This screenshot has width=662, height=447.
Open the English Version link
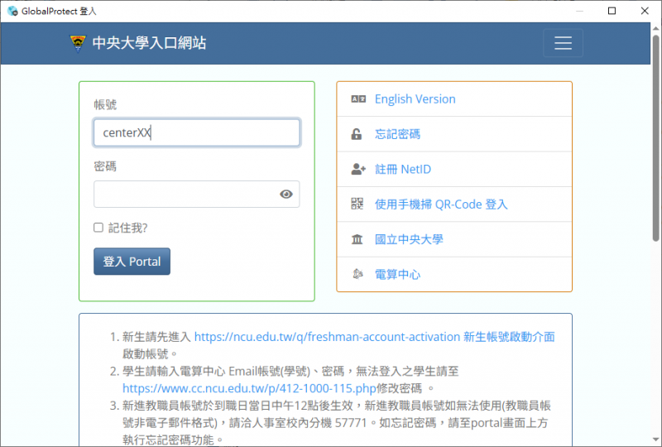click(415, 99)
